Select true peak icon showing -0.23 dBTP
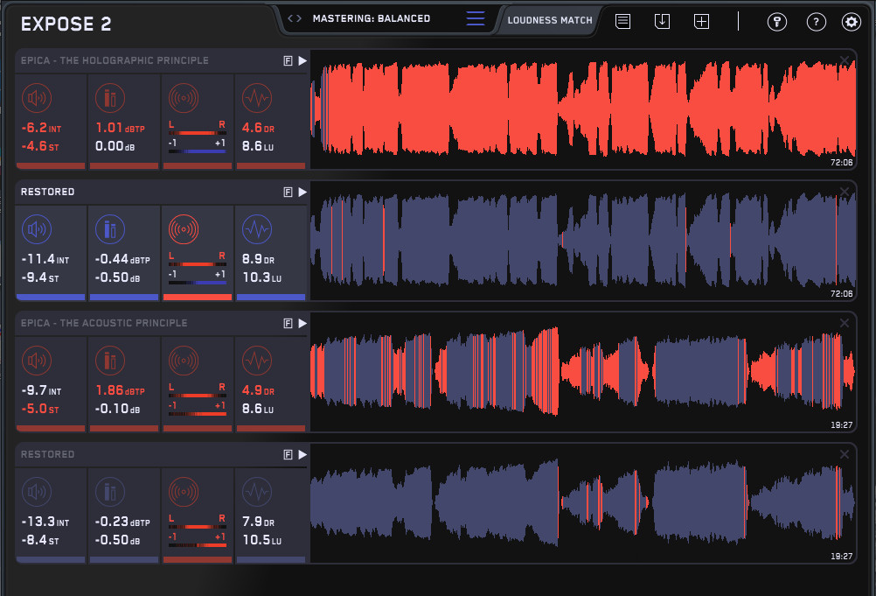 point(110,492)
